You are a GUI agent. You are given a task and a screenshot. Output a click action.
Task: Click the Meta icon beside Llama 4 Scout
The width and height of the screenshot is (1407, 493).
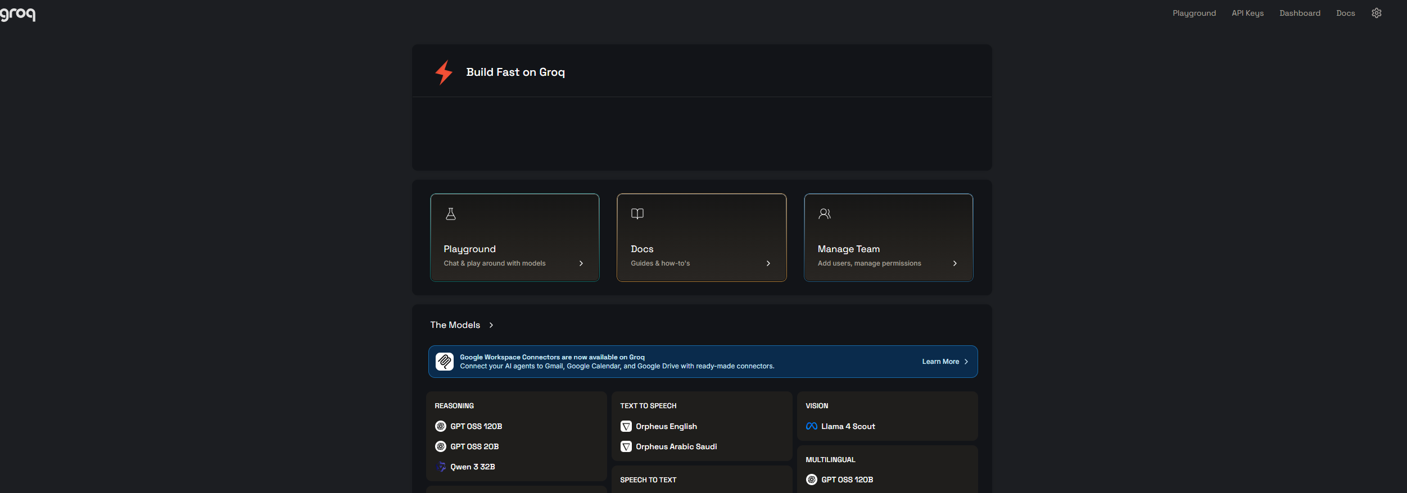pyautogui.click(x=812, y=426)
